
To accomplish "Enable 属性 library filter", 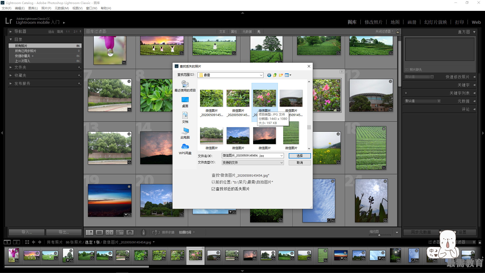I will (234, 32).
